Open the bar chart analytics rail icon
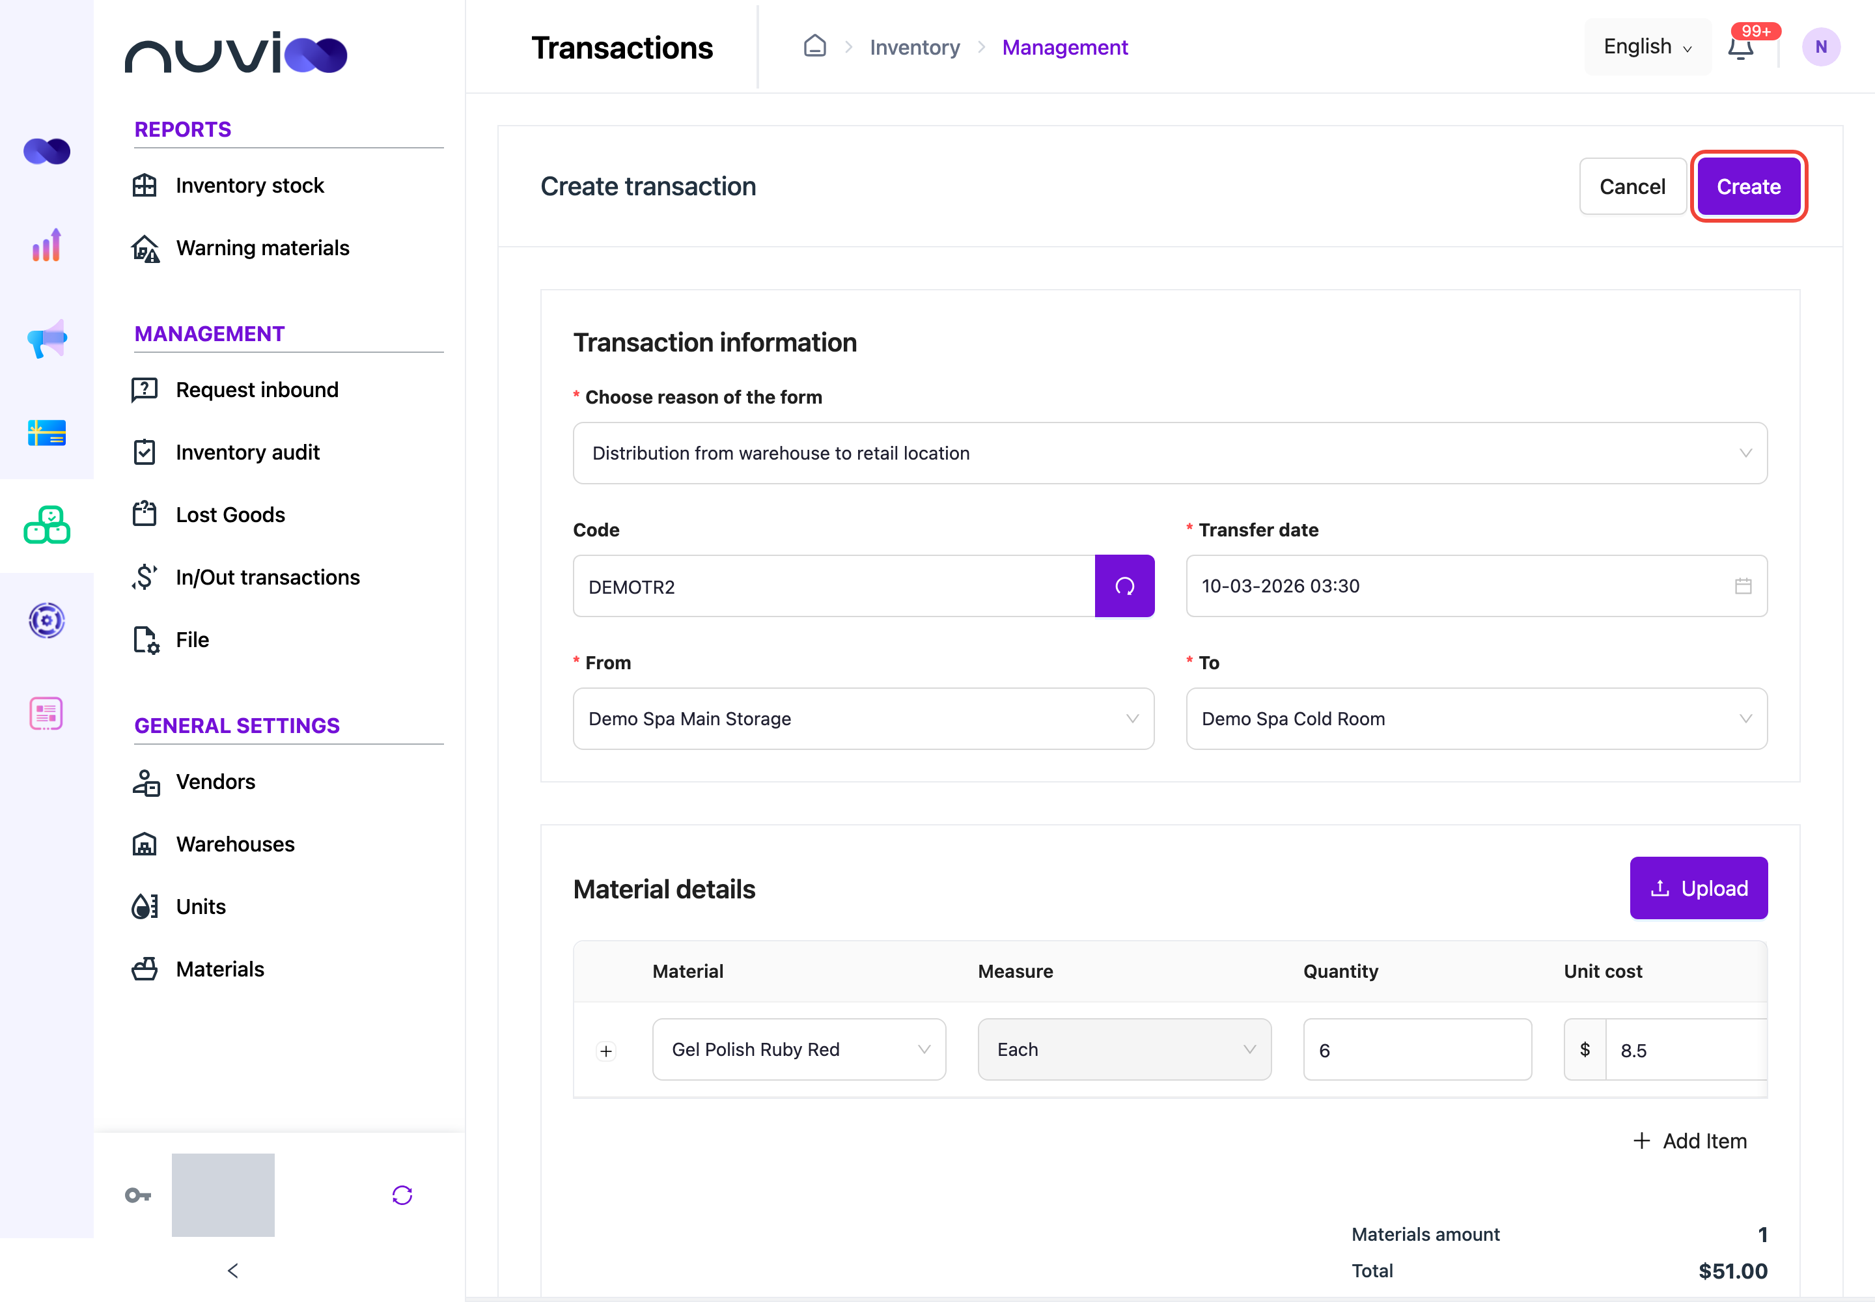Screen dimensions: 1875x1302 (x=46, y=245)
